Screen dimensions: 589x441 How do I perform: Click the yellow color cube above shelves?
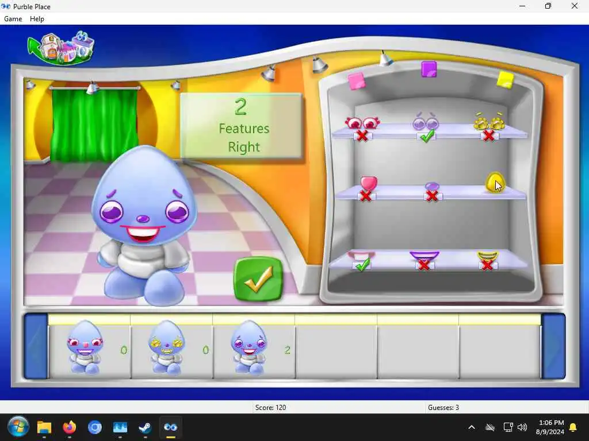coord(505,80)
